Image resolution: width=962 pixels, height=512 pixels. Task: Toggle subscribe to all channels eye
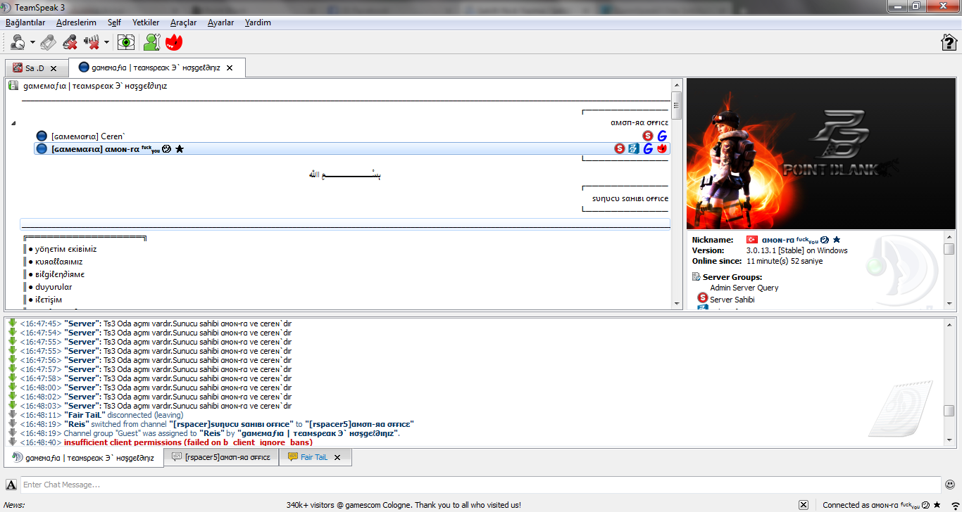[x=126, y=43]
